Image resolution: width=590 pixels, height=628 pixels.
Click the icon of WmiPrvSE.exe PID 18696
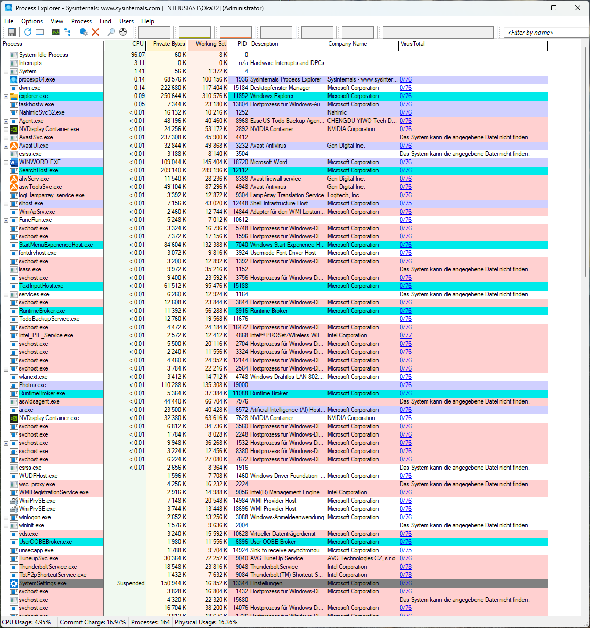tap(14, 509)
